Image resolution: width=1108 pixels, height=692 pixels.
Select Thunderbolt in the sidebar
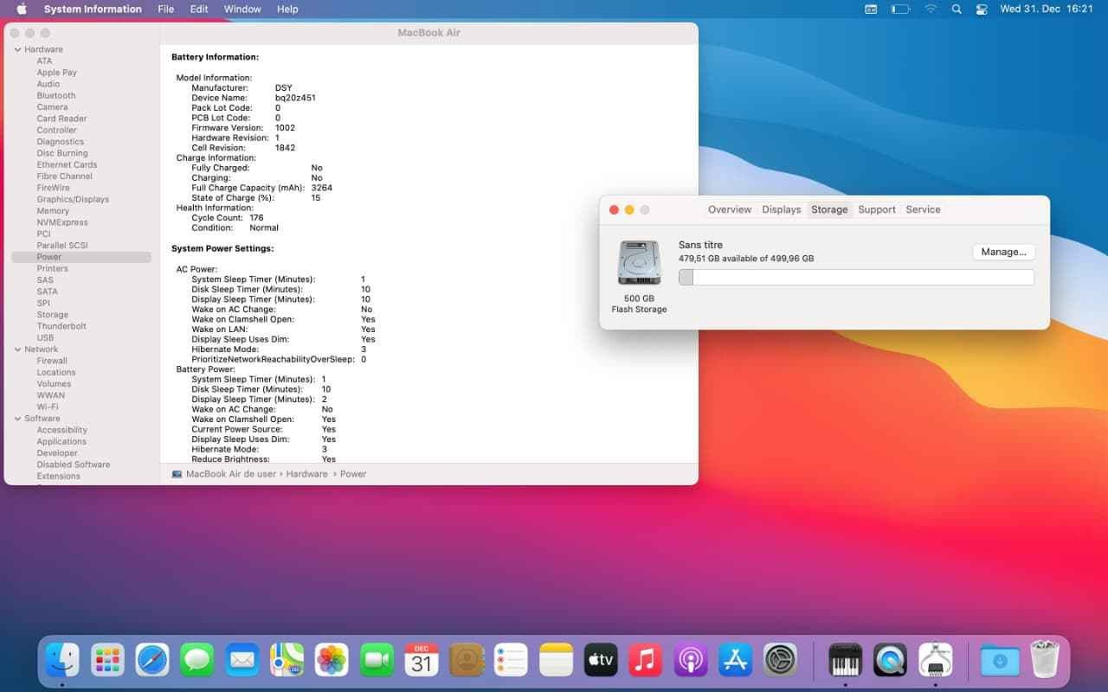61,326
